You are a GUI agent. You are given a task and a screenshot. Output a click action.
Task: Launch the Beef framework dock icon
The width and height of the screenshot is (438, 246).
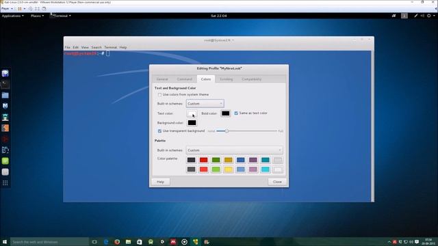coord(5,150)
